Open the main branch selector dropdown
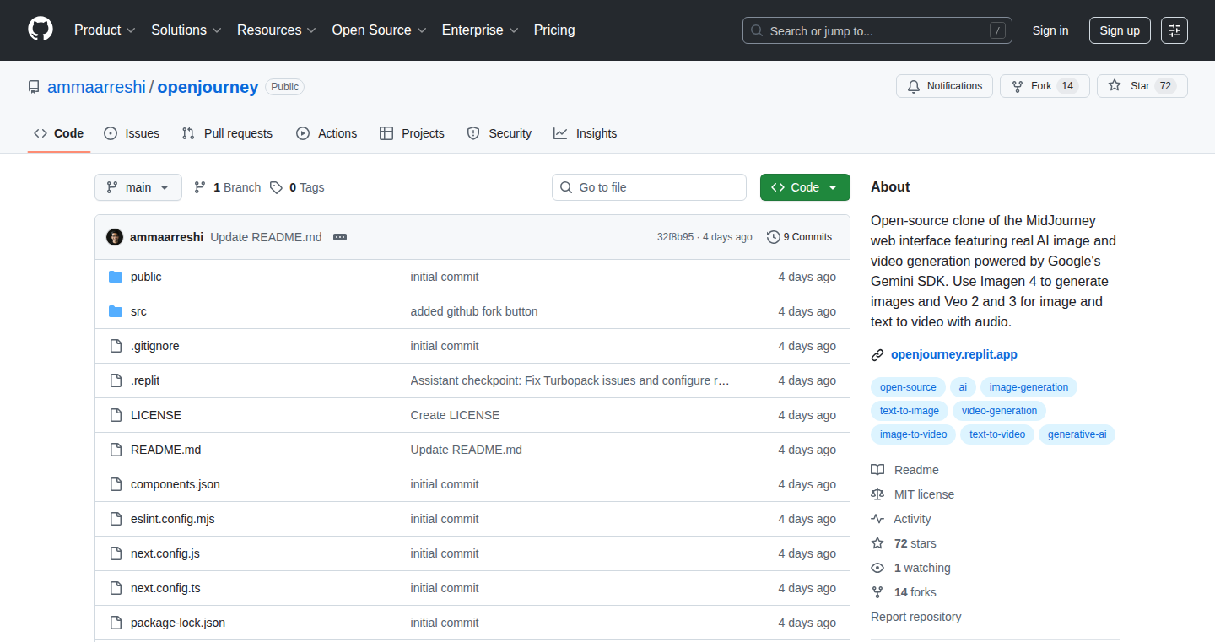Viewport: 1215px width, 642px height. [x=138, y=187]
